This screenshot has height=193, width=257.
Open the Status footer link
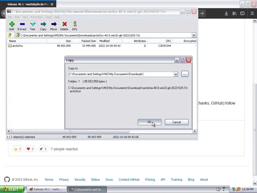click(95, 179)
